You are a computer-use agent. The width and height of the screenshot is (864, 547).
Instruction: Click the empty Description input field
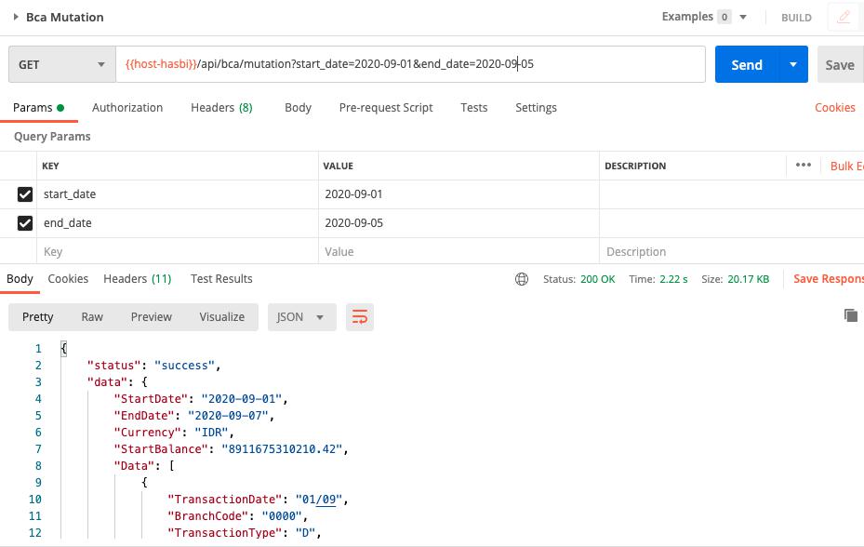732,251
